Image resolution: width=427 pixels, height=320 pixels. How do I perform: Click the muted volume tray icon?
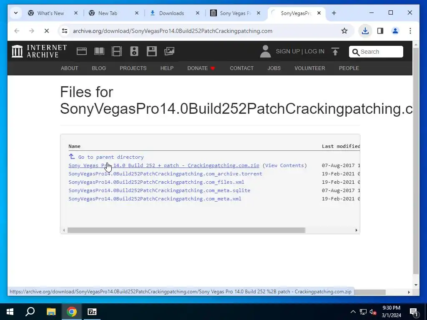click(373, 312)
